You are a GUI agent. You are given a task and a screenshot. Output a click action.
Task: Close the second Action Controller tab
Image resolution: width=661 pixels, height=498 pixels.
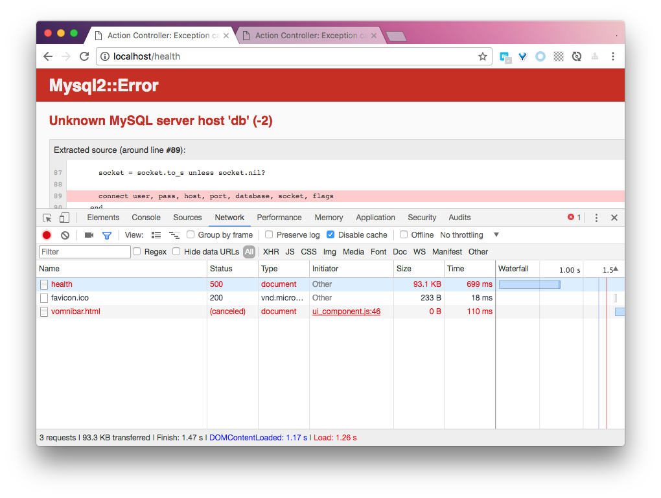click(x=374, y=36)
